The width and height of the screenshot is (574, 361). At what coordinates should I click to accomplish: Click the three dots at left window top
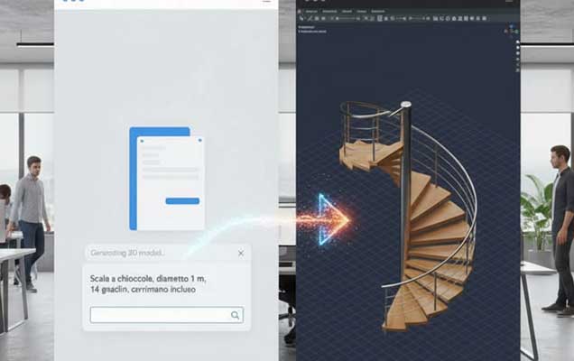click(x=73, y=2)
